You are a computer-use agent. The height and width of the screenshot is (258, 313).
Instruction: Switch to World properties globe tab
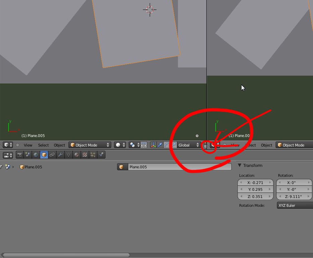coord(36,155)
